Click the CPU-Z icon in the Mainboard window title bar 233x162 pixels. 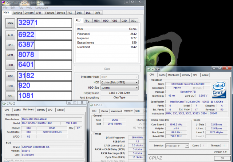pyautogui.click(x=4, y=104)
